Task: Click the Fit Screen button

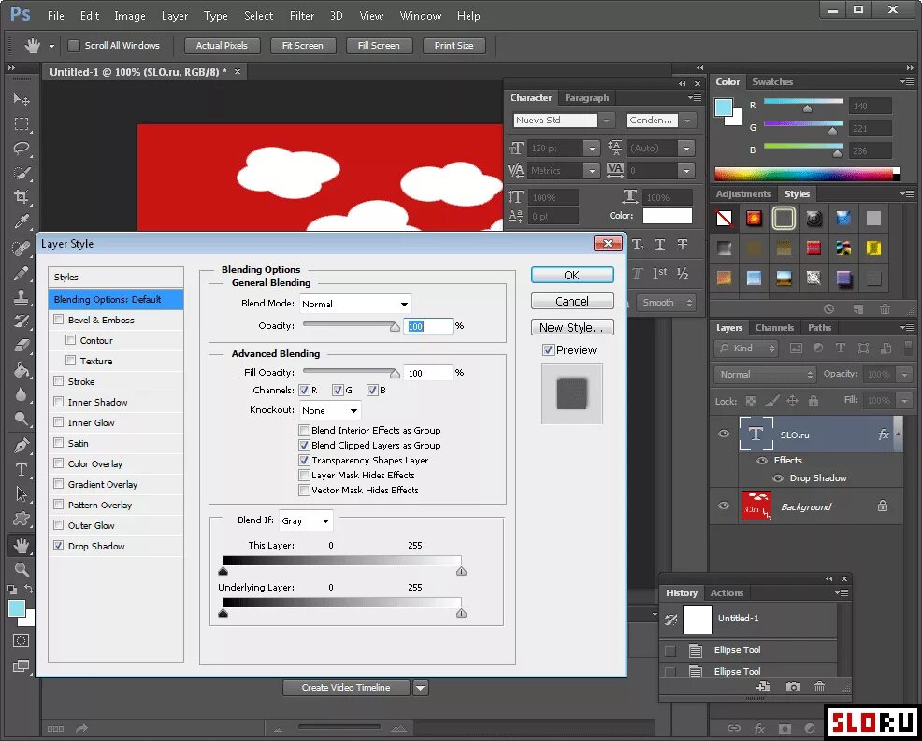Action: click(x=303, y=45)
